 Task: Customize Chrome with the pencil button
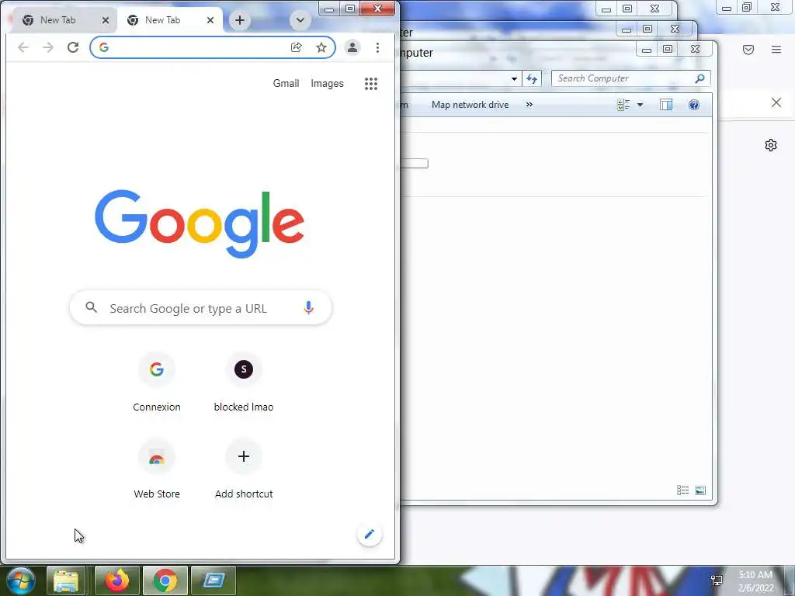(369, 534)
